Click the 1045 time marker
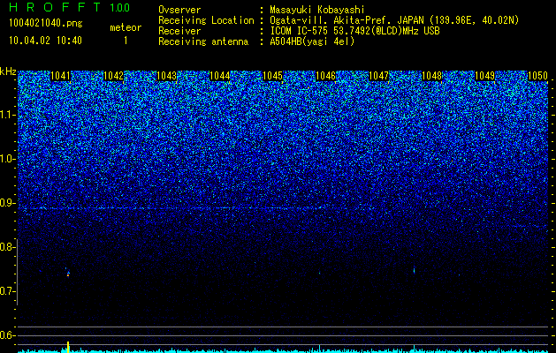The image size is (556, 353). click(272, 76)
